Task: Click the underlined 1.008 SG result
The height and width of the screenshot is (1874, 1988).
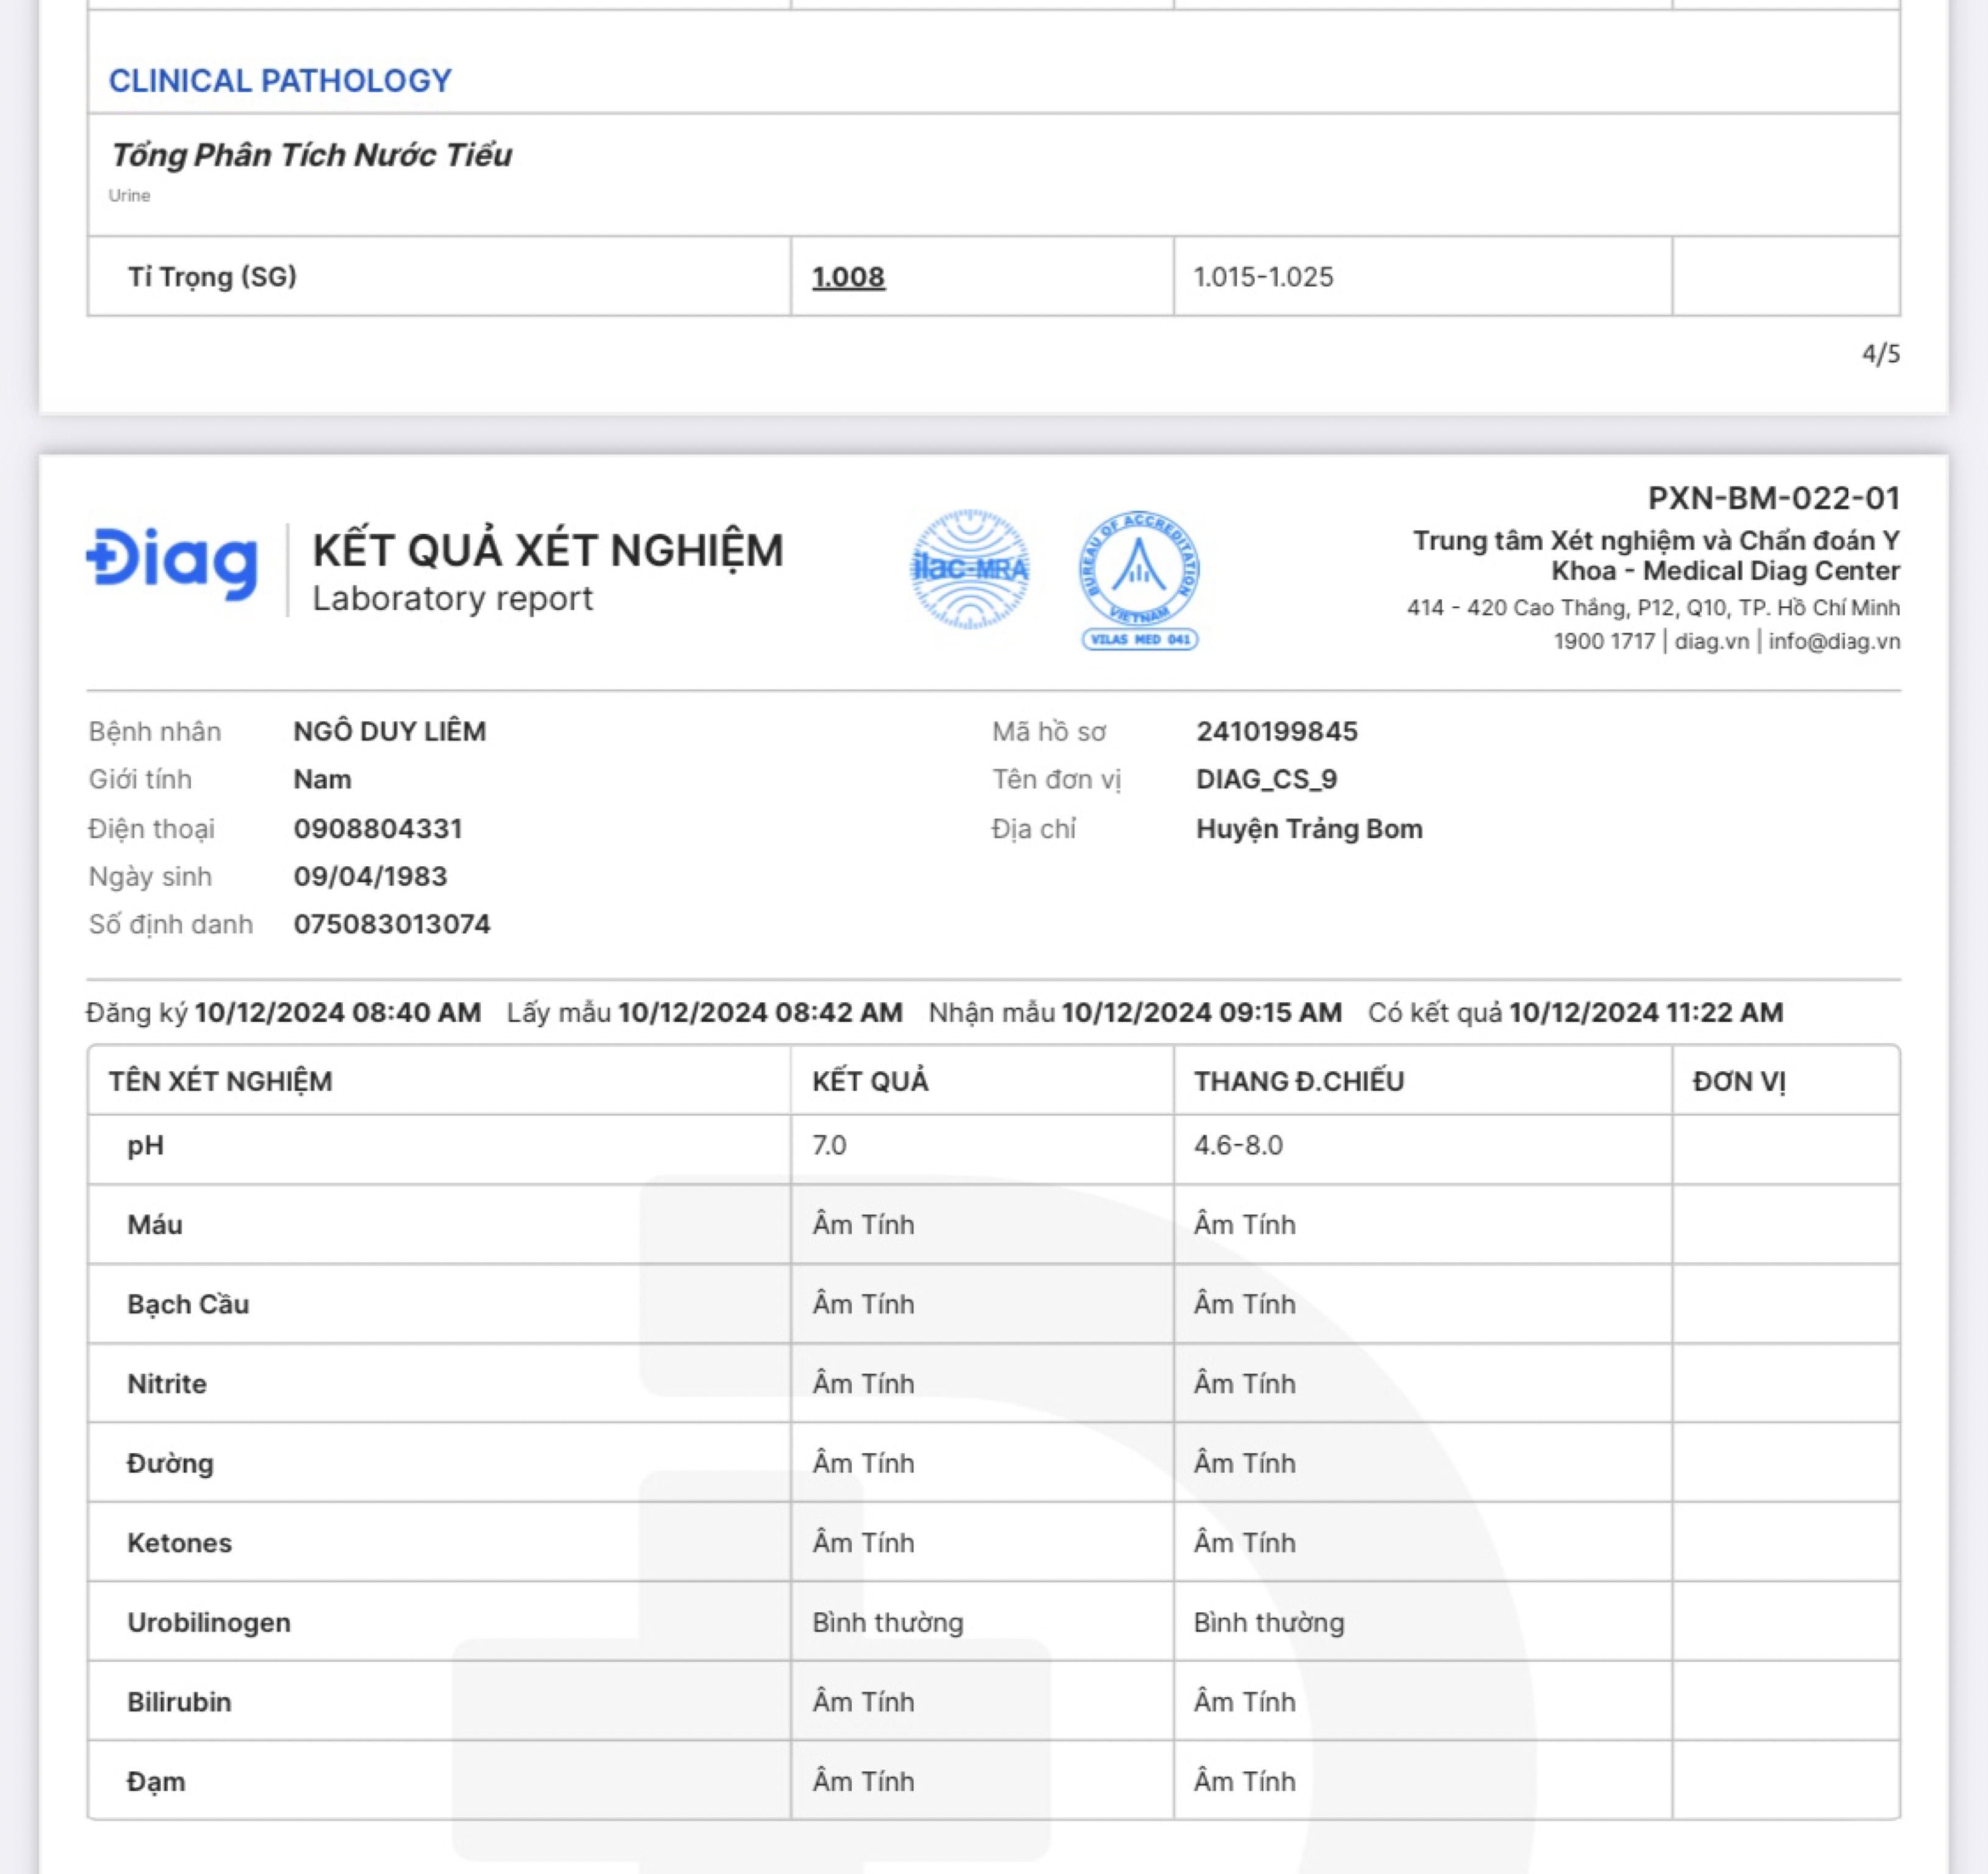Action: coord(848,277)
